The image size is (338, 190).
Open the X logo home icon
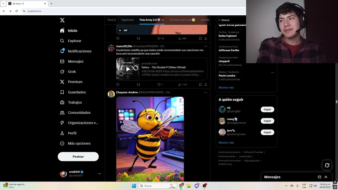point(62,20)
